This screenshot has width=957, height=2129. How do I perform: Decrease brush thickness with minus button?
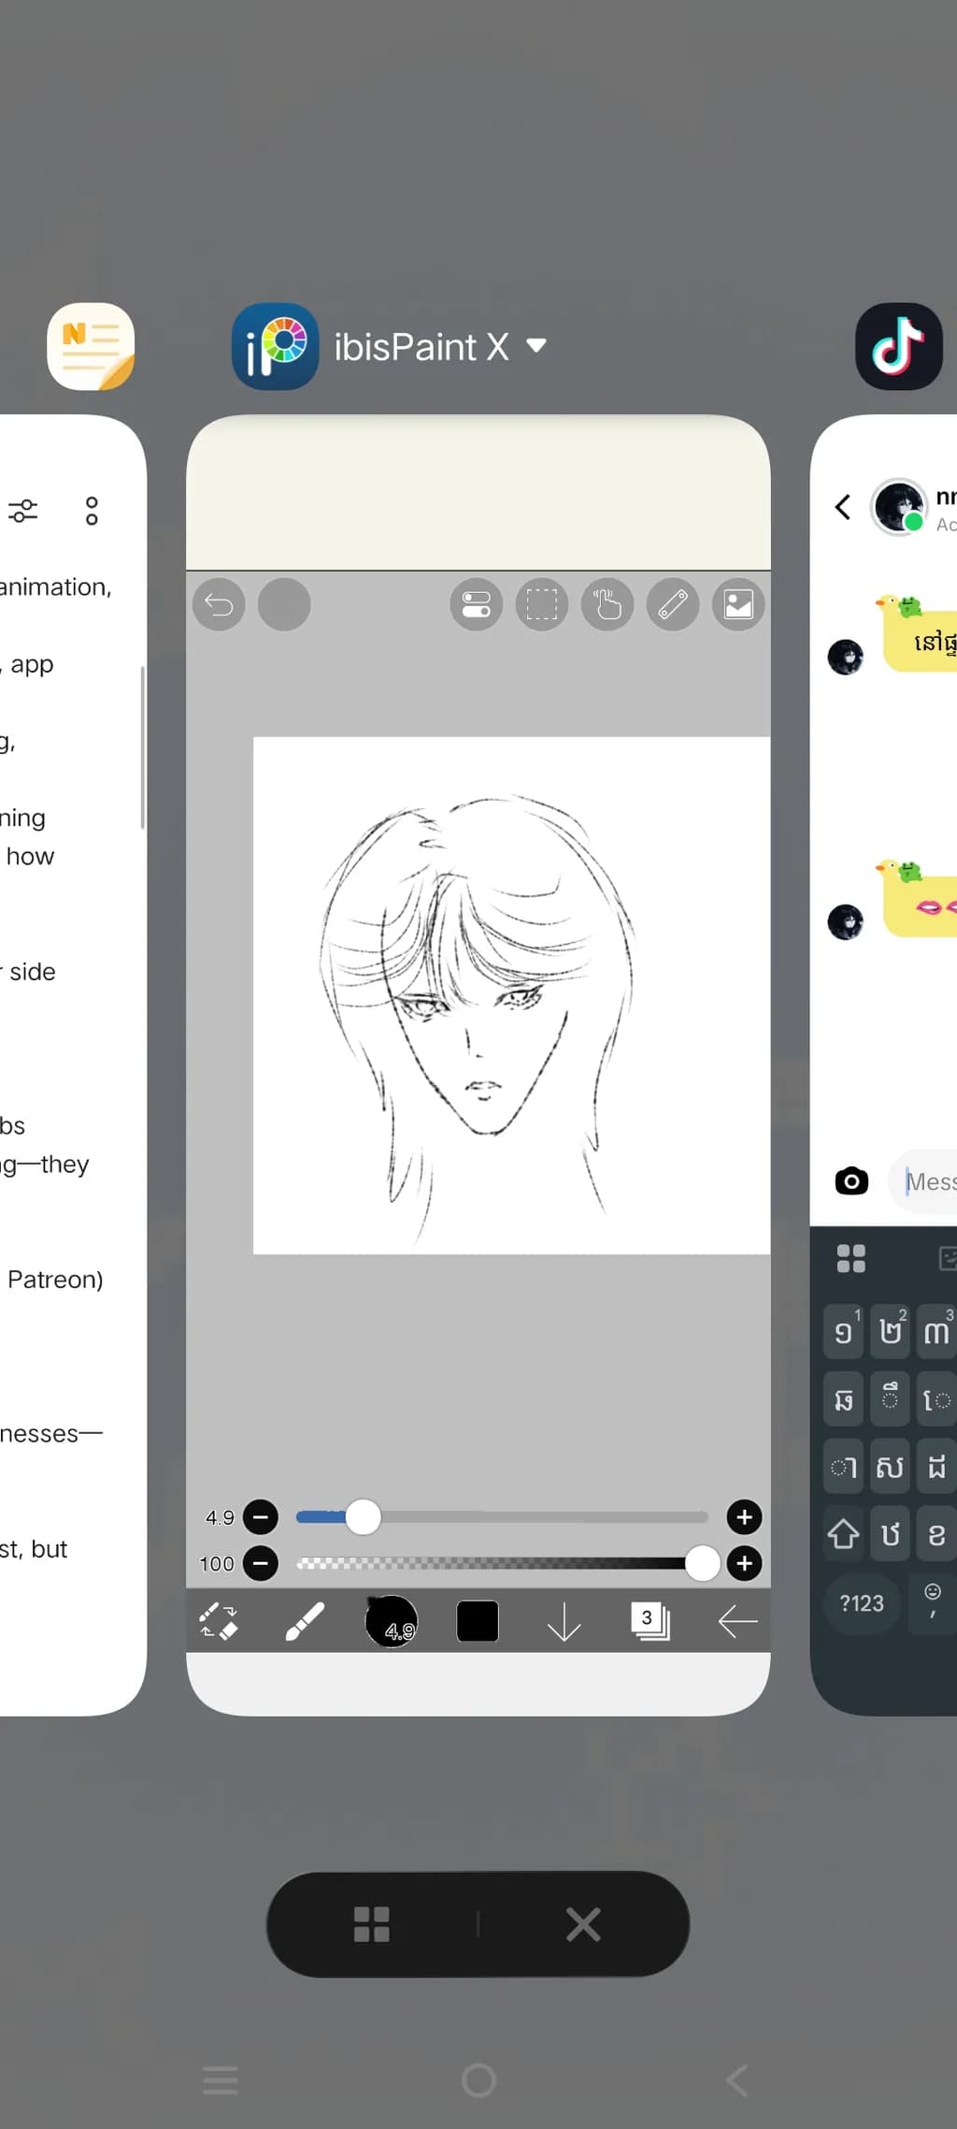click(x=261, y=1517)
